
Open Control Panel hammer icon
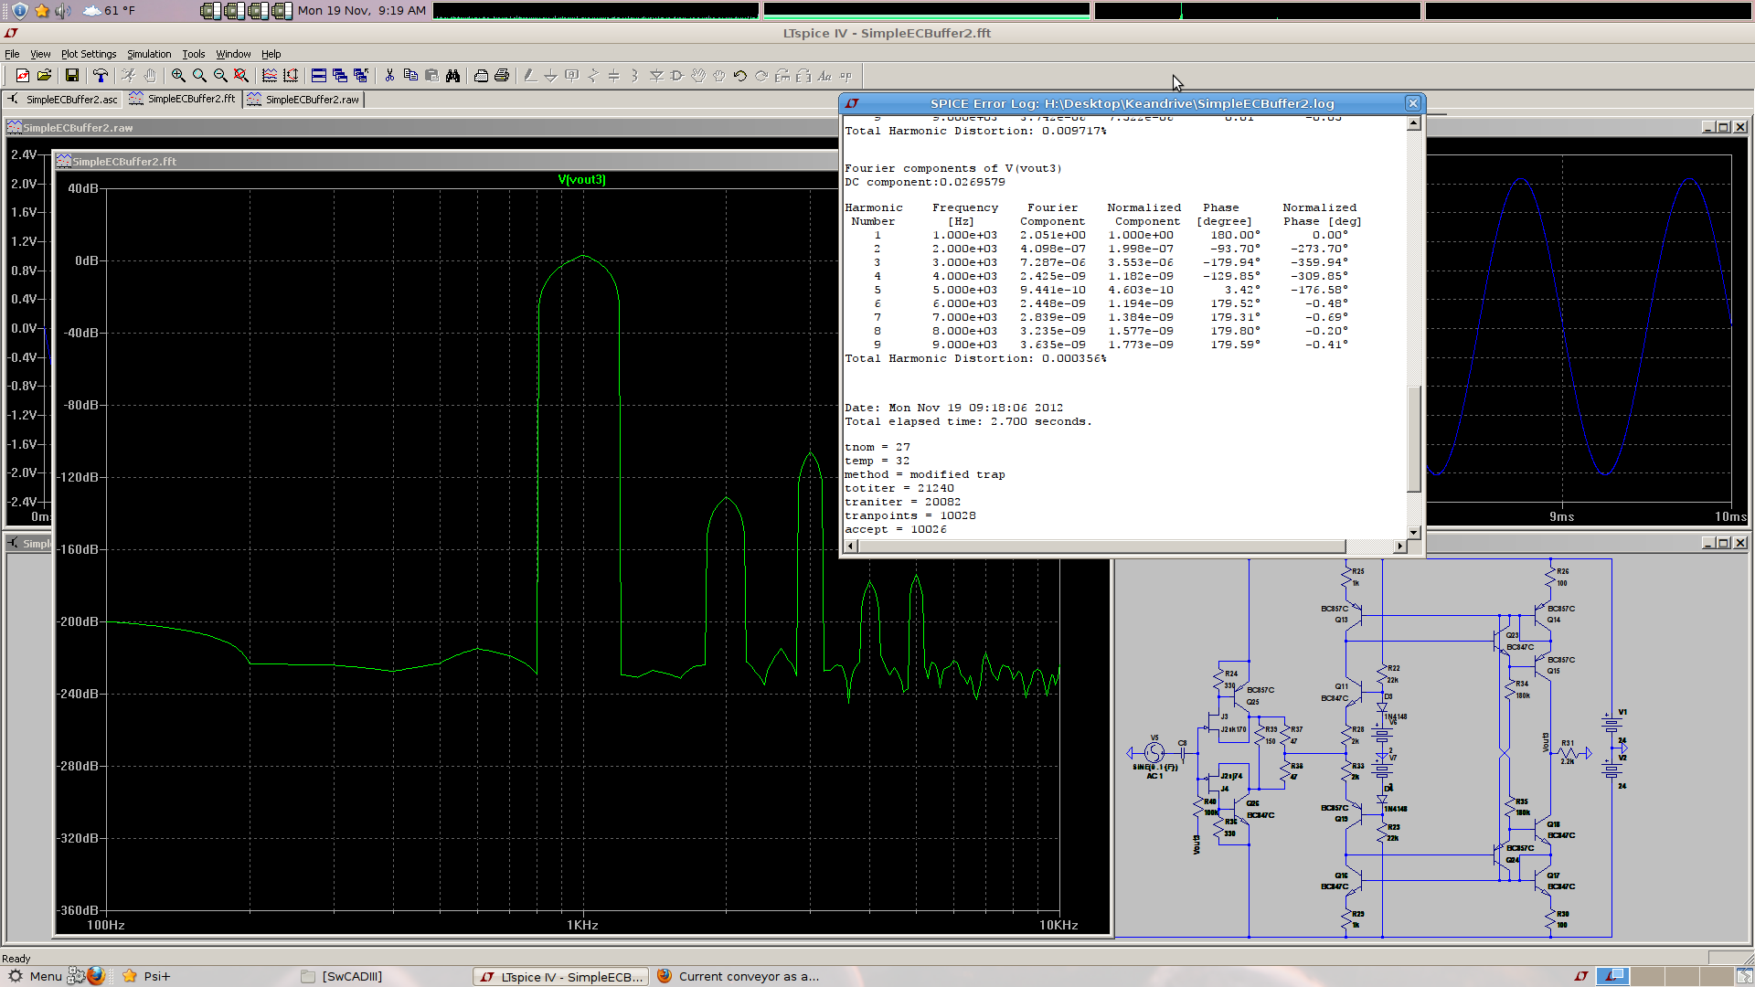(101, 76)
